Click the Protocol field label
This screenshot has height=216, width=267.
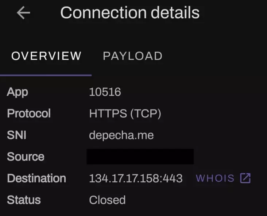29,113
